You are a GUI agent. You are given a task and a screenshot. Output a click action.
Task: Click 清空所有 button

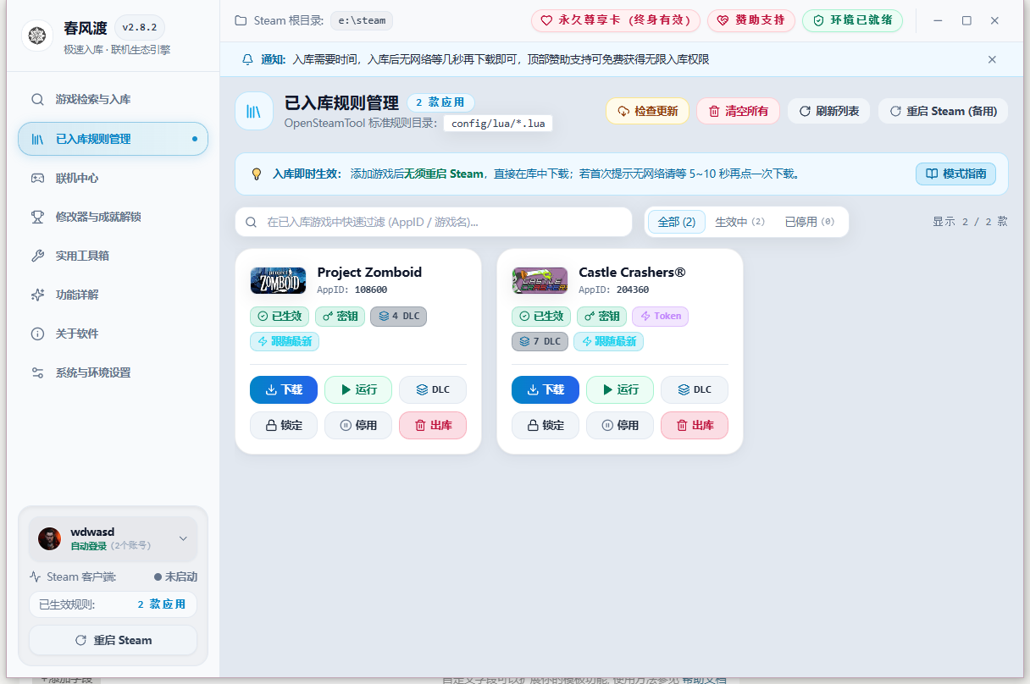[x=738, y=111]
